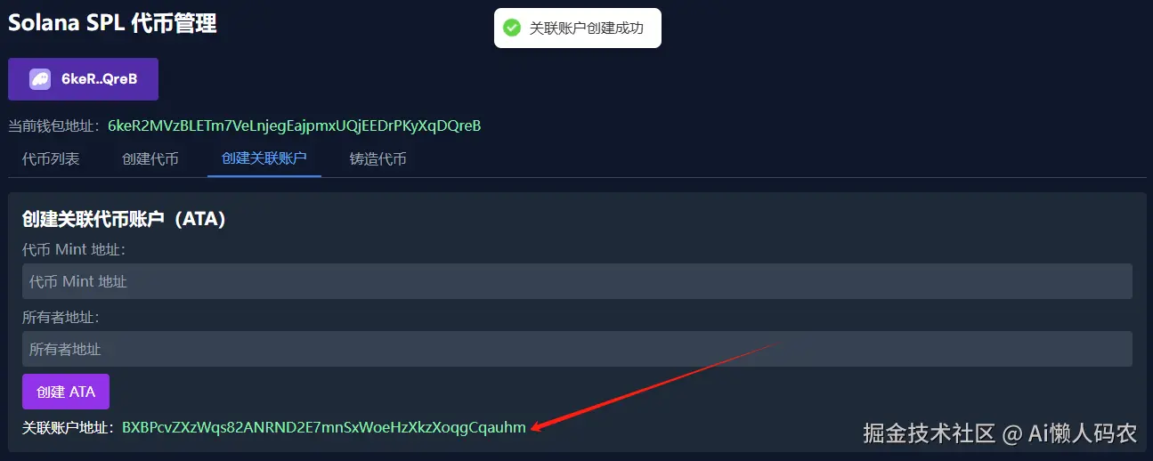Viewport: 1153px width, 461px height.
Task: Select the full current wallet address text
Action: click(x=295, y=126)
